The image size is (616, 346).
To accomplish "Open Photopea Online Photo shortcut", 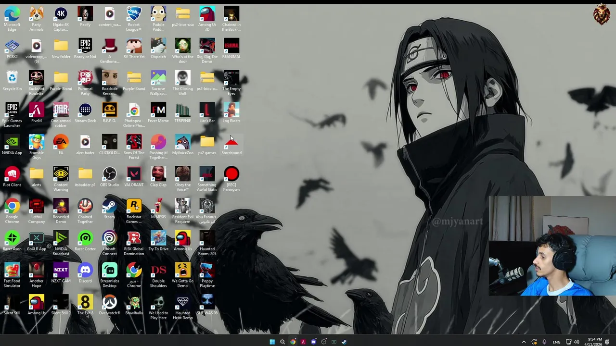I will point(134,115).
